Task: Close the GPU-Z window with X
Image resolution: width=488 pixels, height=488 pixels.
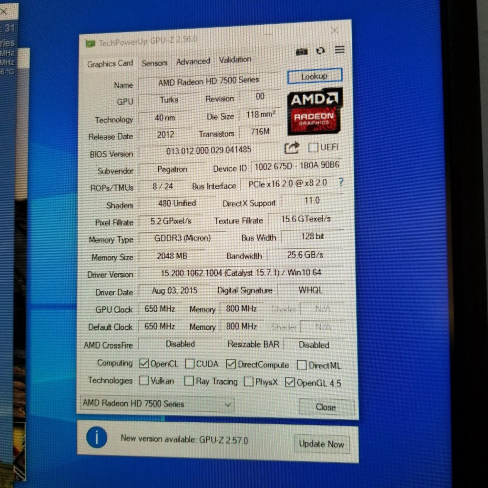Action: pos(334,30)
